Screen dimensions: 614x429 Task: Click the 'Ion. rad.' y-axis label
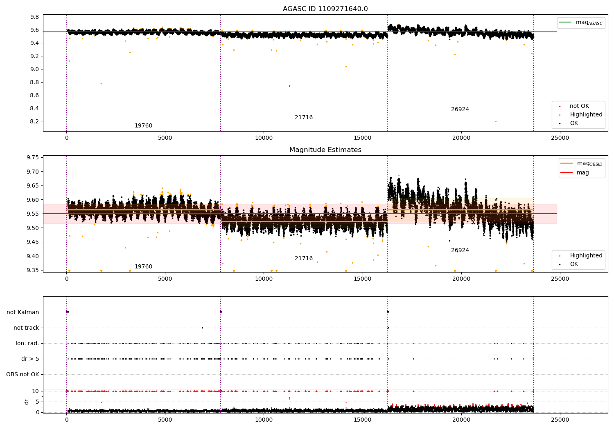[27, 344]
